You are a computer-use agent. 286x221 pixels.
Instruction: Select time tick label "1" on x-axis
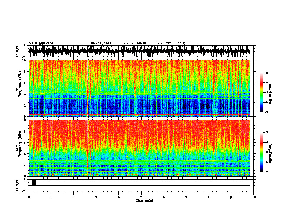tap(51, 197)
